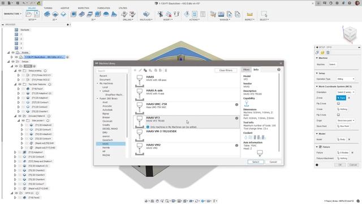This screenshot has width=362, height=204.
Task: Click the 3D Adaptive Clearing icon
Action: pyautogui.click(x=74, y=14)
